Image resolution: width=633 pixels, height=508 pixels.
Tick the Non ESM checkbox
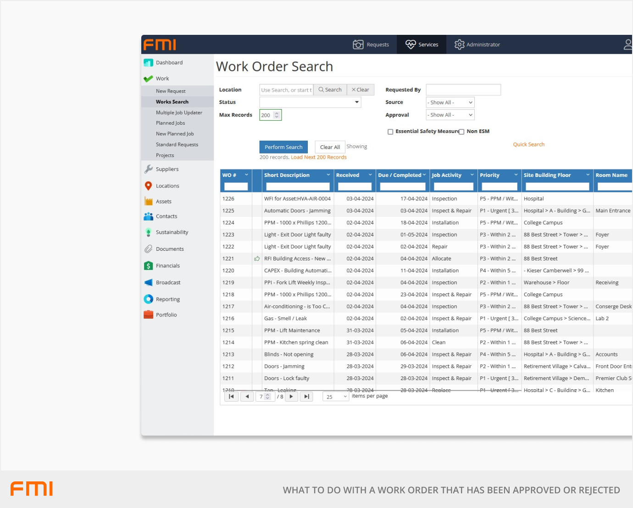pos(461,132)
